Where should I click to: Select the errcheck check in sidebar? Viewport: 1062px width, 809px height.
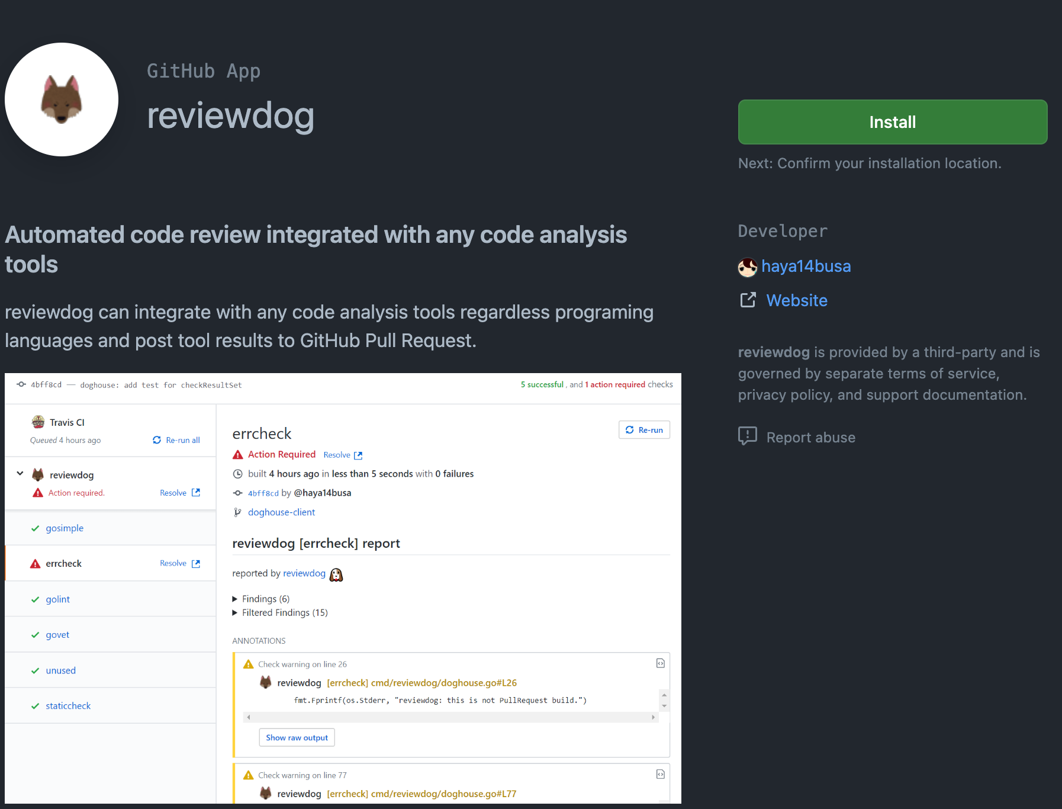pos(63,563)
